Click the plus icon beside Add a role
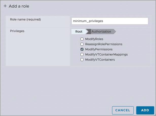 point(5,6)
